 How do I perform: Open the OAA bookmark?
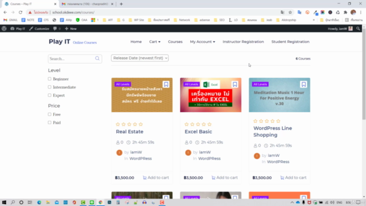click(82, 20)
